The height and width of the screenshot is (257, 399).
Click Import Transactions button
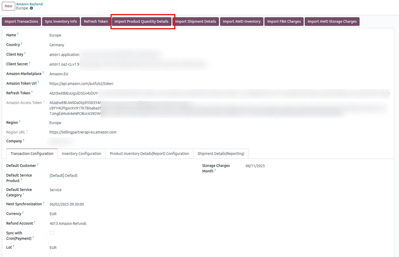tap(21, 22)
